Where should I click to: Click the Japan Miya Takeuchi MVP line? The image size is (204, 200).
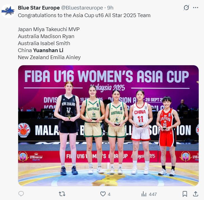tap(49, 29)
